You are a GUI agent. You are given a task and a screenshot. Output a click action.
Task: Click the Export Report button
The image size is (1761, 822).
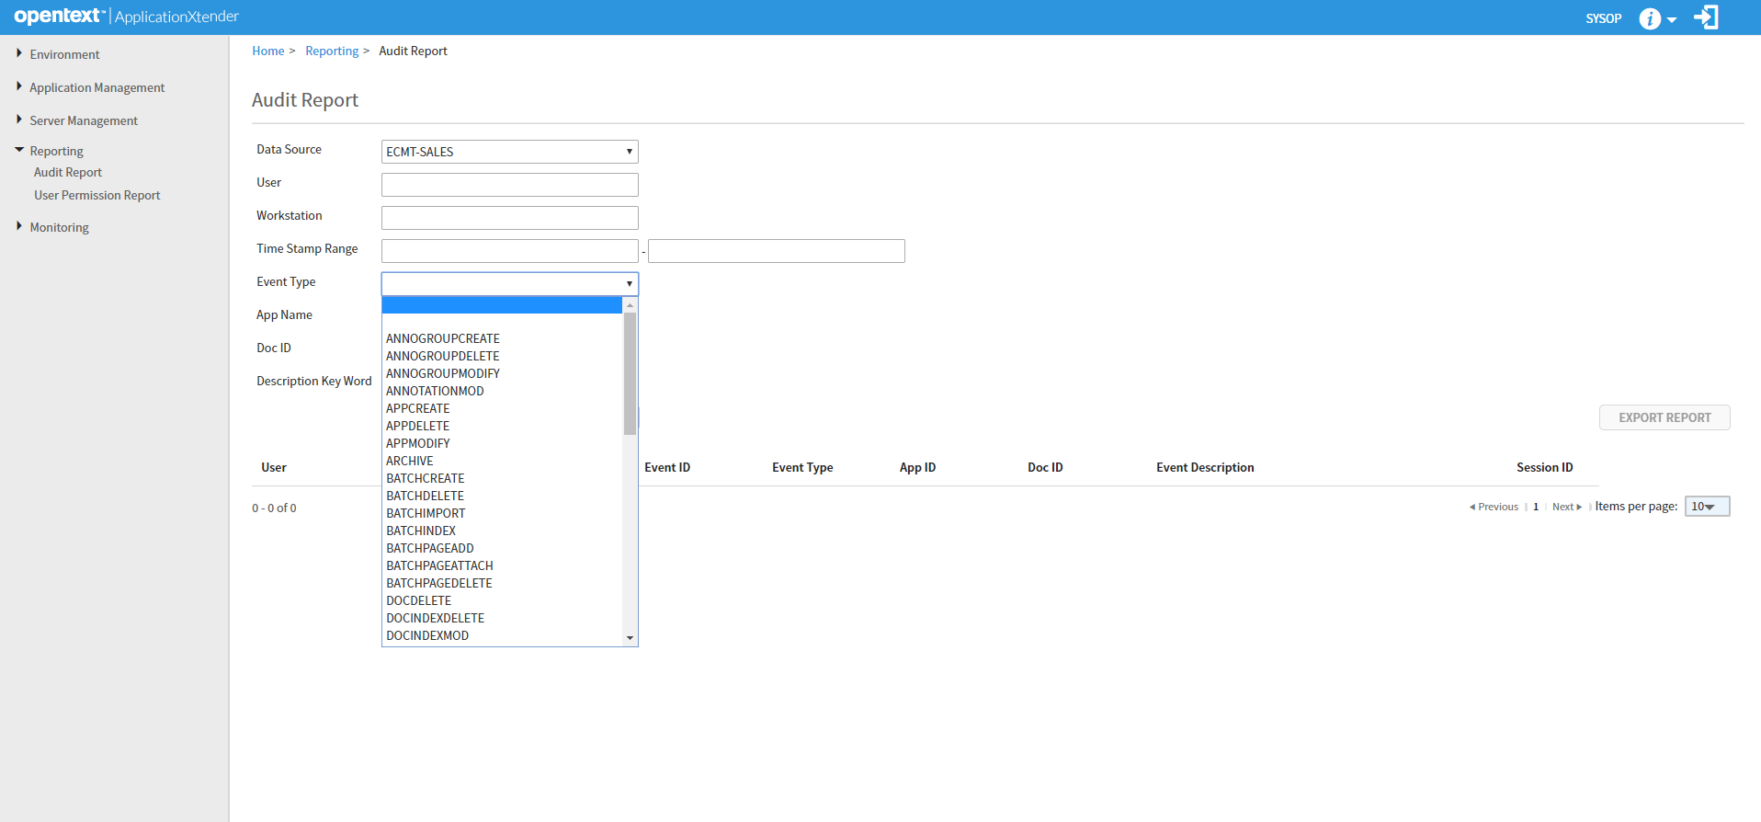[1664, 417]
